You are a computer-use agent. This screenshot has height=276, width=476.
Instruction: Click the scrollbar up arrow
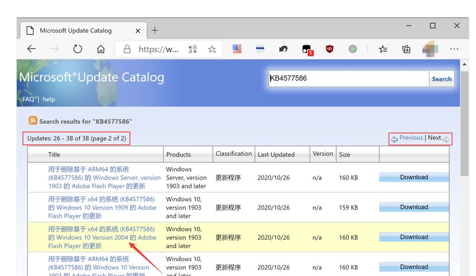[464, 64]
